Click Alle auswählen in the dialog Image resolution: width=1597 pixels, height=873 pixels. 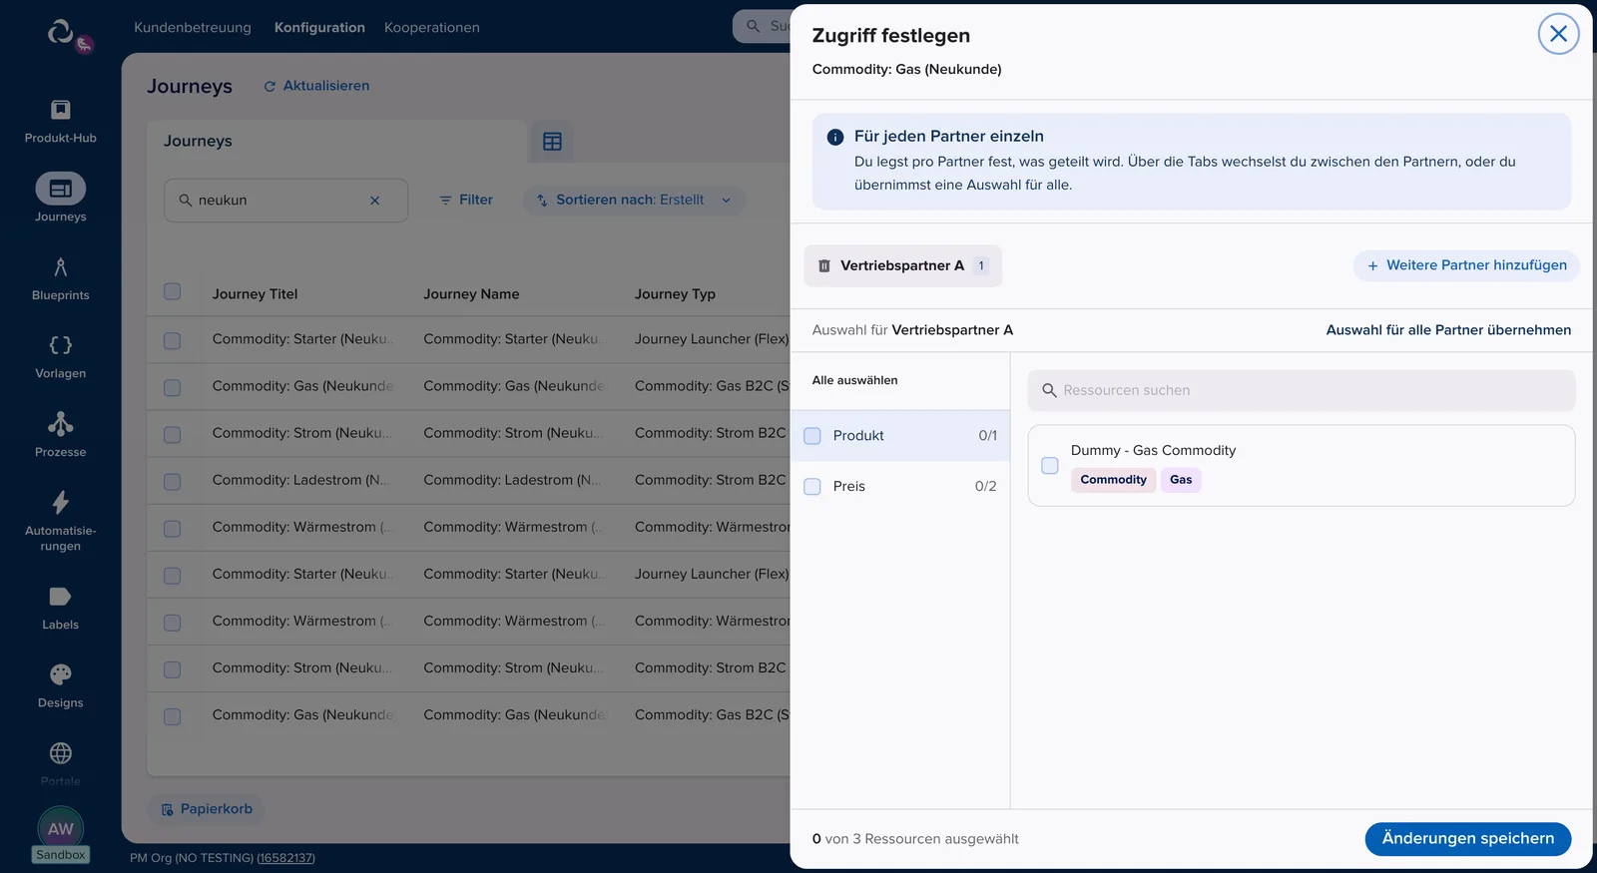pos(854,380)
